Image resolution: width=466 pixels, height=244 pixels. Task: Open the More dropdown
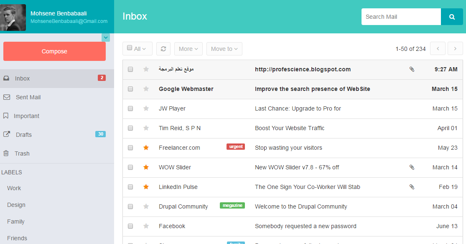(188, 49)
